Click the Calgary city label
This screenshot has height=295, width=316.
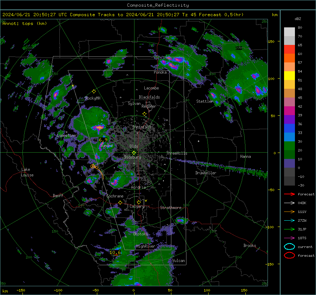(137, 206)
